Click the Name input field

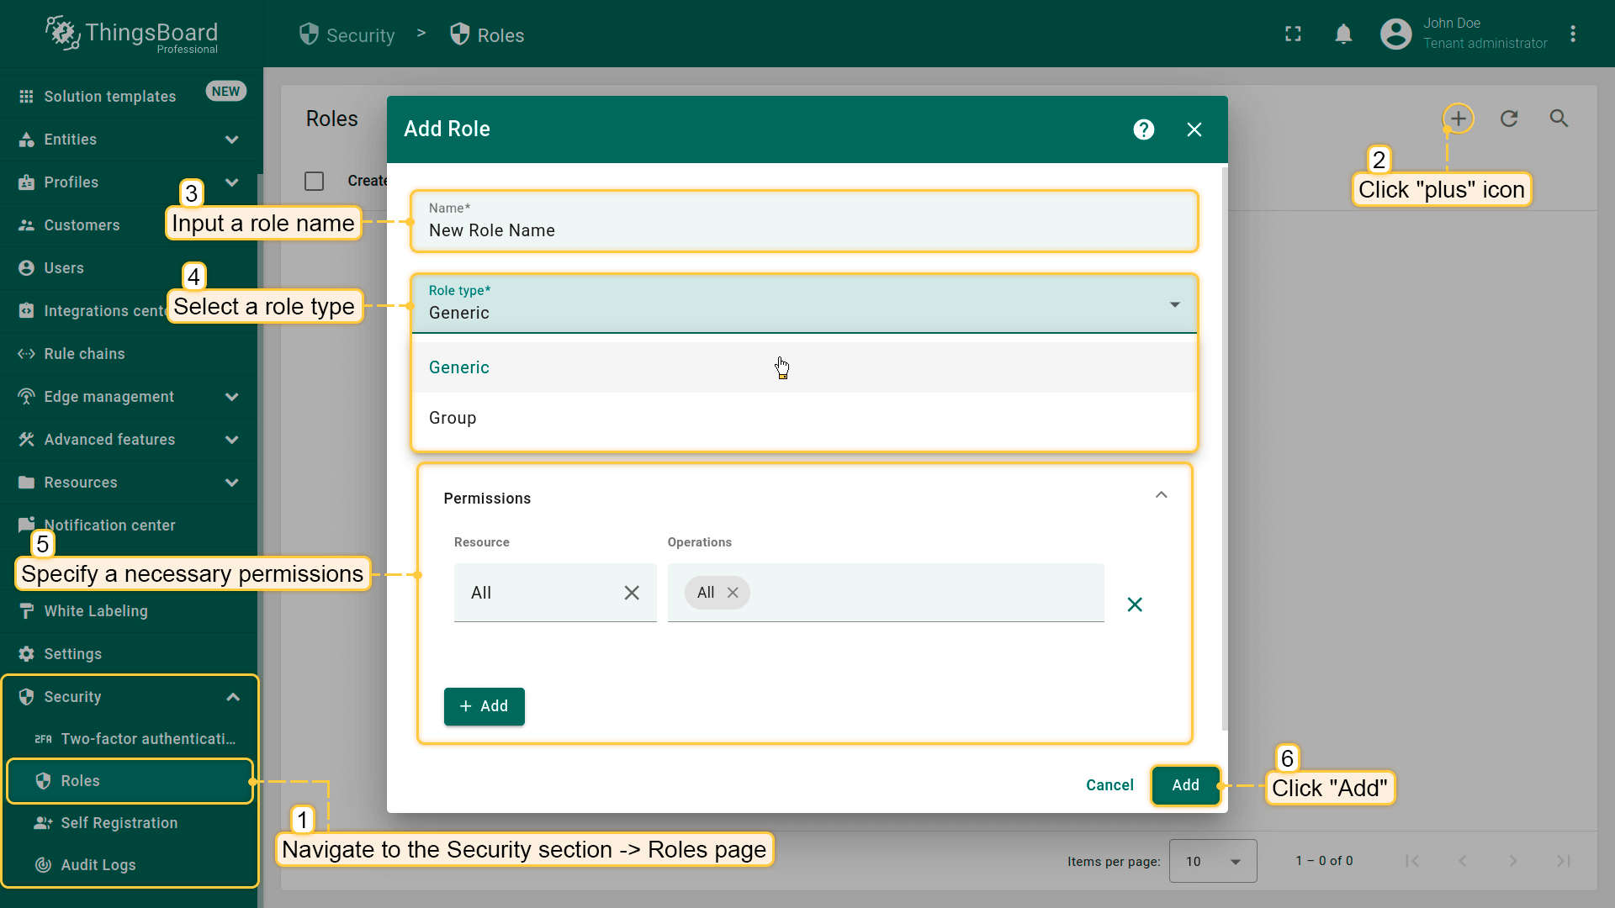(803, 230)
